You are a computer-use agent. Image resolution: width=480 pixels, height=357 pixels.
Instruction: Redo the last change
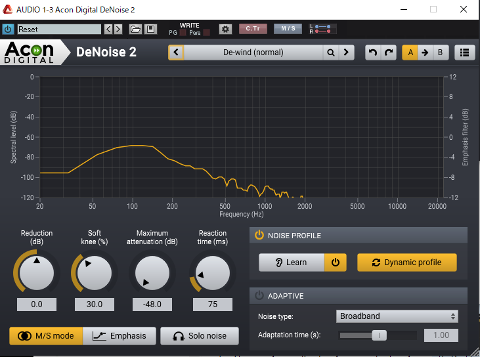pos(389,52)
